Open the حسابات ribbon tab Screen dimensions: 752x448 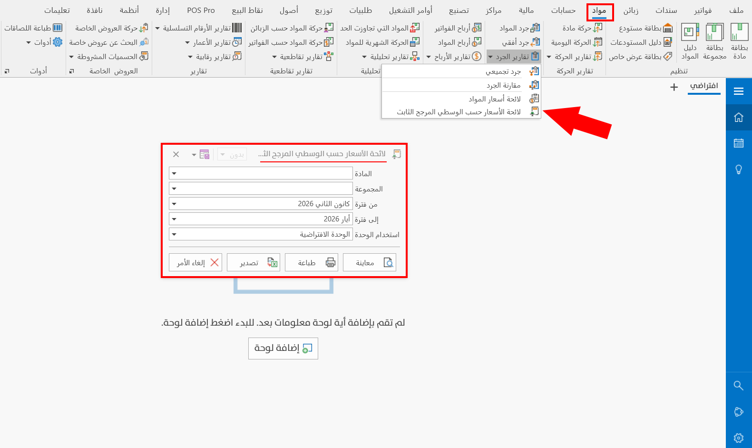(563, 10)
